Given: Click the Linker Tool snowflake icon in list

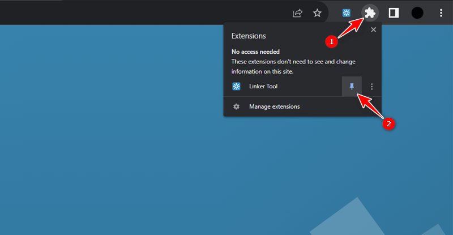Looking at the screenshot, I should coord(236,87).
